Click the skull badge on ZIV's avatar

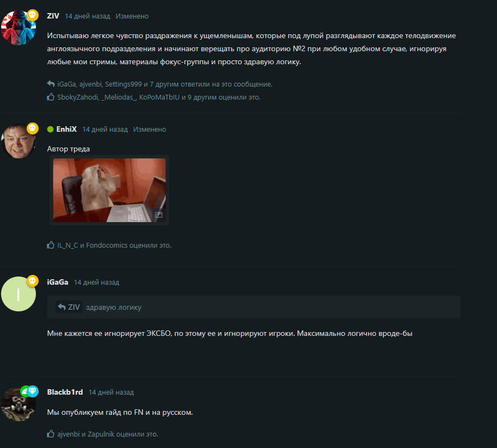tap(32, 15)
